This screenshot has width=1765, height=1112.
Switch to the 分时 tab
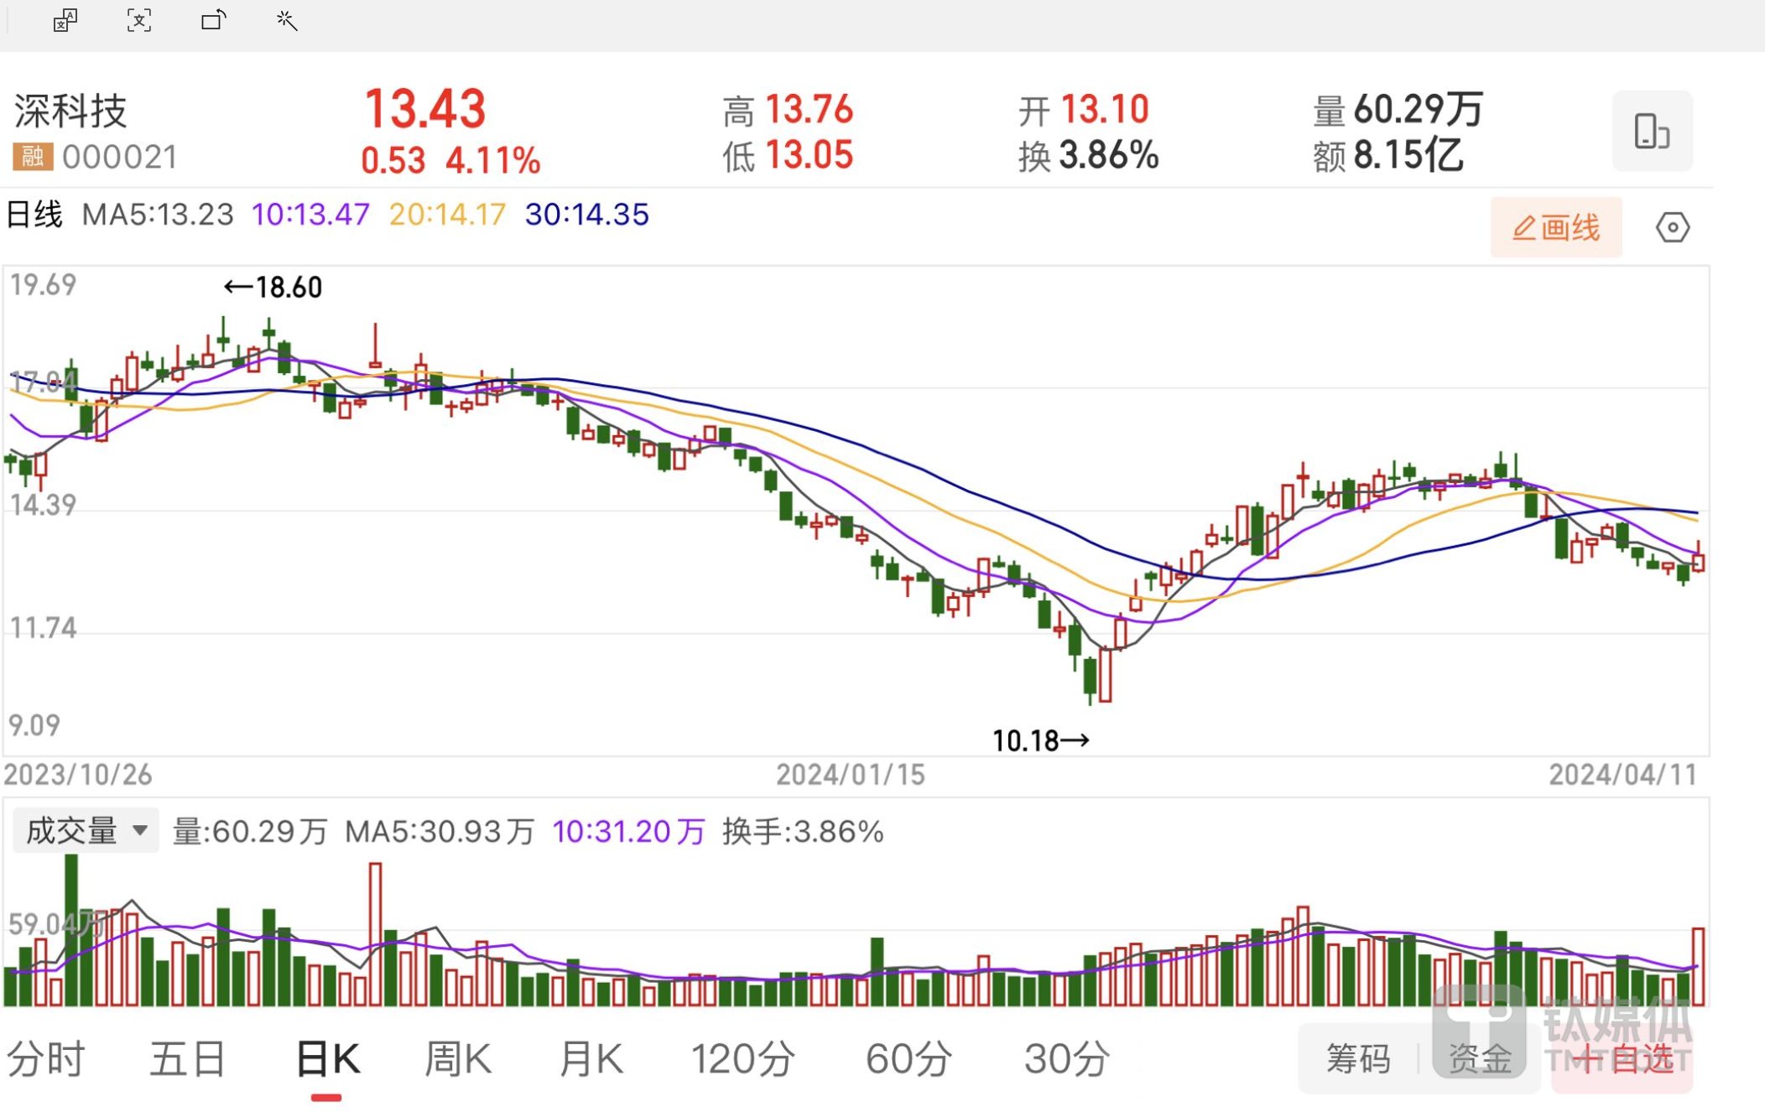click(x=46, y=1058)
